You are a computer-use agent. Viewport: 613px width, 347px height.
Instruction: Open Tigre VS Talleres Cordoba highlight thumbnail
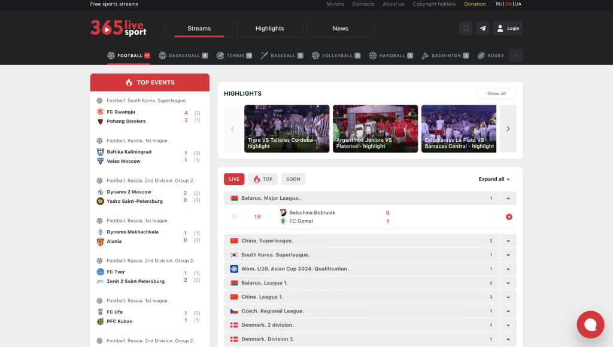287,129
